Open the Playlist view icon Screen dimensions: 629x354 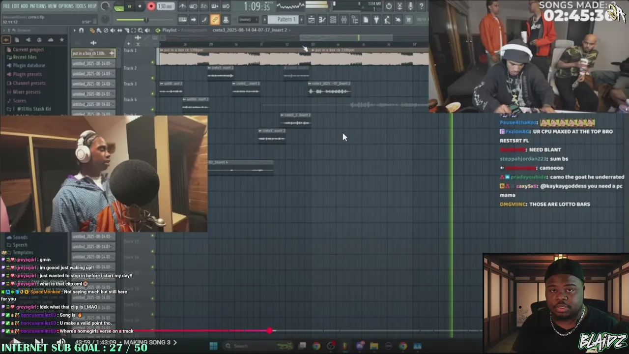click(x=312, y=20)
